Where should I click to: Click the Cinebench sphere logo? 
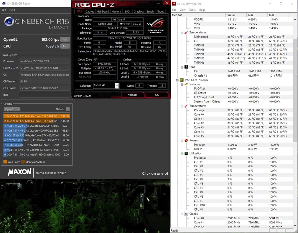[x=9, y=21]
